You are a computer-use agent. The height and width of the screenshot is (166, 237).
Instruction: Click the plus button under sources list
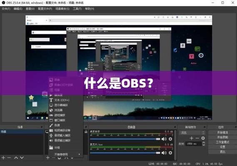tap(48, 158)
